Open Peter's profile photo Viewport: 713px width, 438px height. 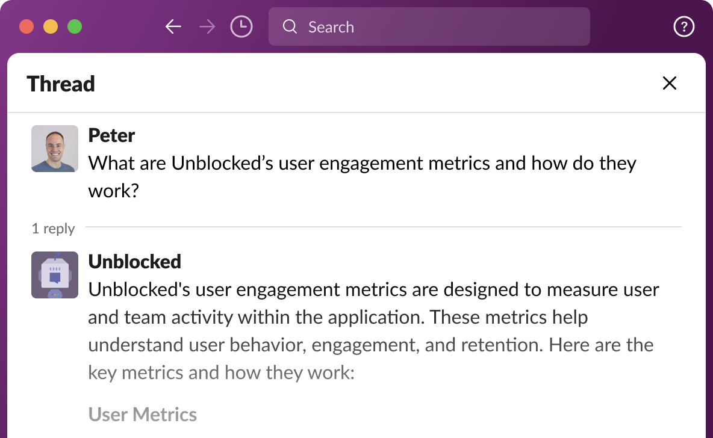point(55,149)
